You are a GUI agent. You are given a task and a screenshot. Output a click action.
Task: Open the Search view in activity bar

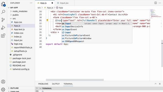coord(3,12)
